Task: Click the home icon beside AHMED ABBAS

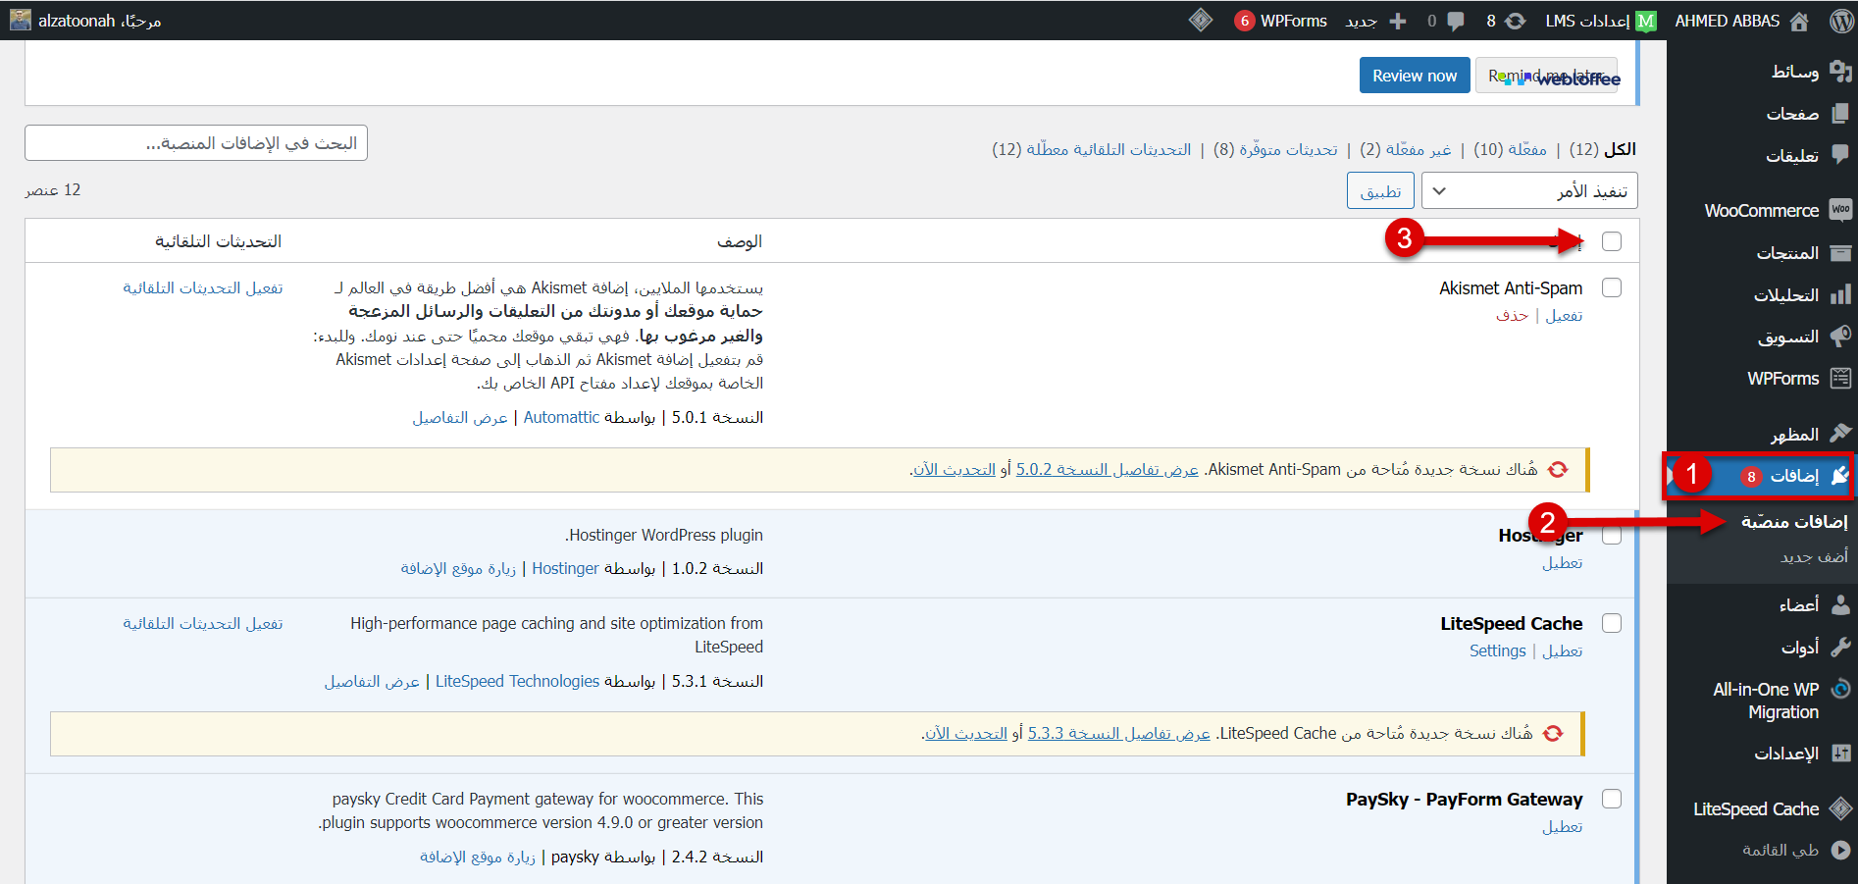Action: (1799, 21)
